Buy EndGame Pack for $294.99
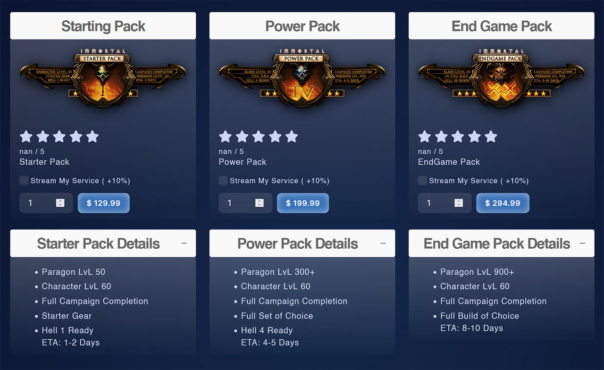 503,203
